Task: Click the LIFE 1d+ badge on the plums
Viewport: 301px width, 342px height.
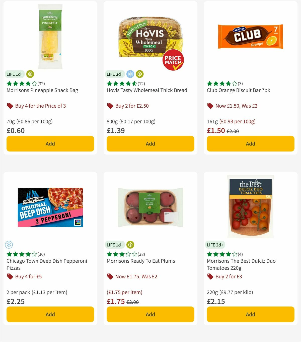Action: click(x=115, y=245)
